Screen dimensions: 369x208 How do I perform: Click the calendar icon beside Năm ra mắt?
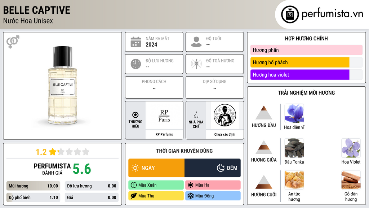[136, 42]
